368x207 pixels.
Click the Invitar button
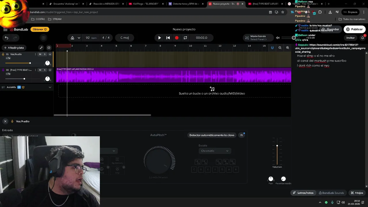point(350,38)
